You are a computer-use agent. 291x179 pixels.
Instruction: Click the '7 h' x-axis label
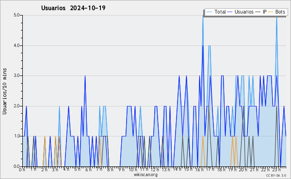click(x=99, y=169)
